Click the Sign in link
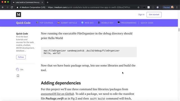The image size is (180, 101). coord(141,15)
